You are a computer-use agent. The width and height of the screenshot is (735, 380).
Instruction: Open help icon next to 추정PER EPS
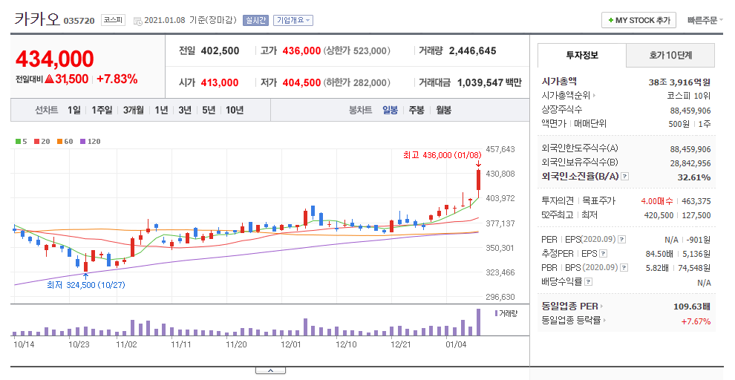click(604, 254)
